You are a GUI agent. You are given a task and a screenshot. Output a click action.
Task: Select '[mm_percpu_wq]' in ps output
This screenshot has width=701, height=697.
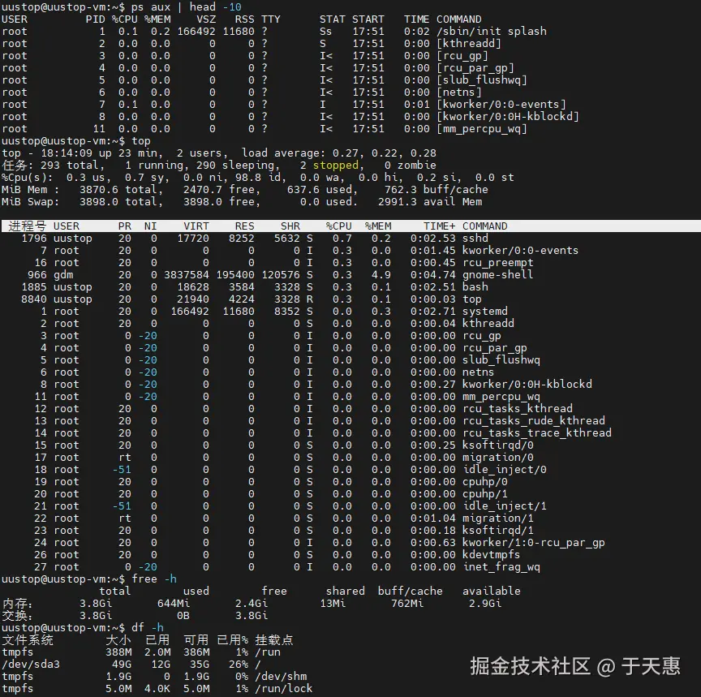click(x=481, y=129)
